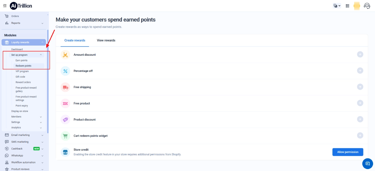
Task: Switch to the View rewards tab
Action: click(x=106, y=40)
